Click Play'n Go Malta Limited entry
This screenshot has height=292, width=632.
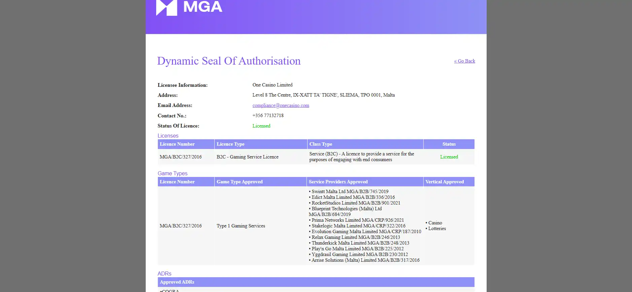[x=356, y=249]
